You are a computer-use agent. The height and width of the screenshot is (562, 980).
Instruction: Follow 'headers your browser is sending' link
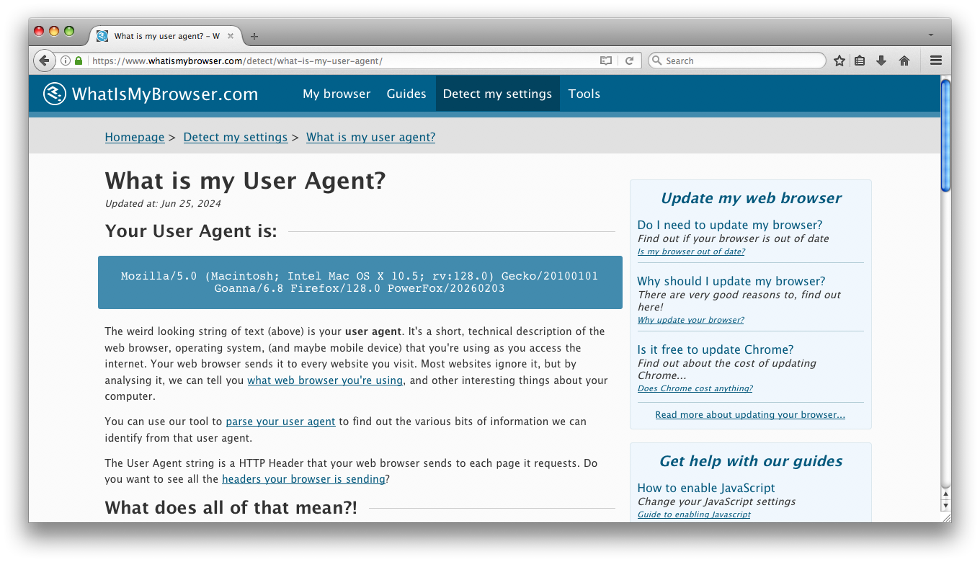coord(303,478)
